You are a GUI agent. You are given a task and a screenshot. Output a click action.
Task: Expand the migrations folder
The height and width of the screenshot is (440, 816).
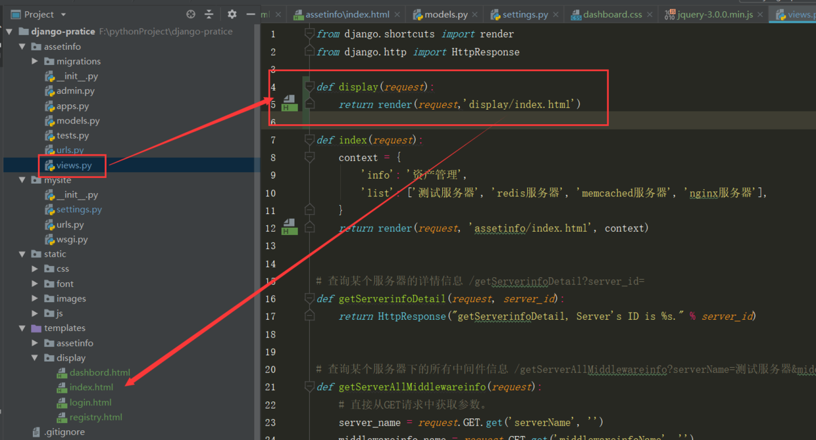coord(36,61)
